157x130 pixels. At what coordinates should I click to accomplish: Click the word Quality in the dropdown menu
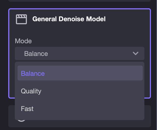[31, 91]
